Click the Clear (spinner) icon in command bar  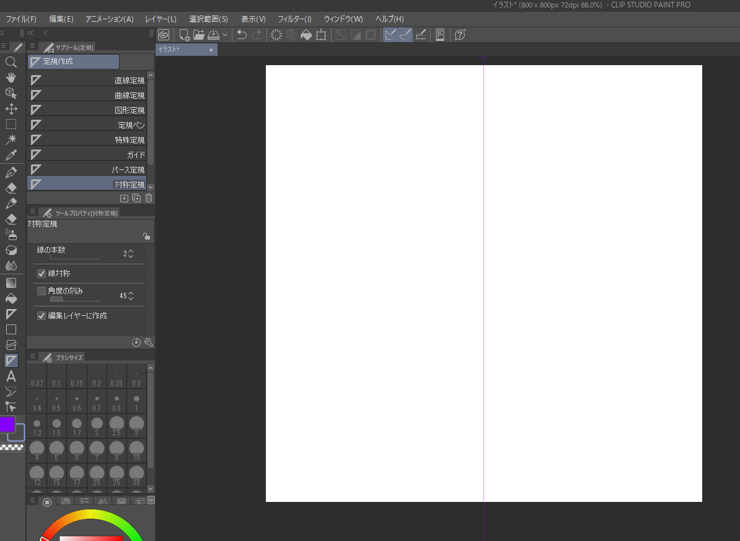pyautogui.click(x=276, y=35)
